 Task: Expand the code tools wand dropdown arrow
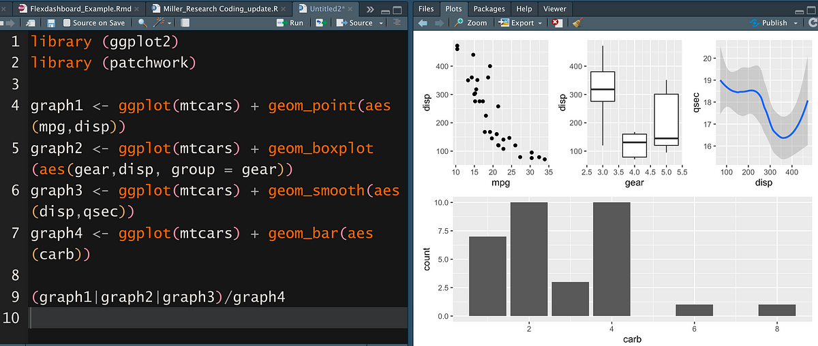pos(168,23)
